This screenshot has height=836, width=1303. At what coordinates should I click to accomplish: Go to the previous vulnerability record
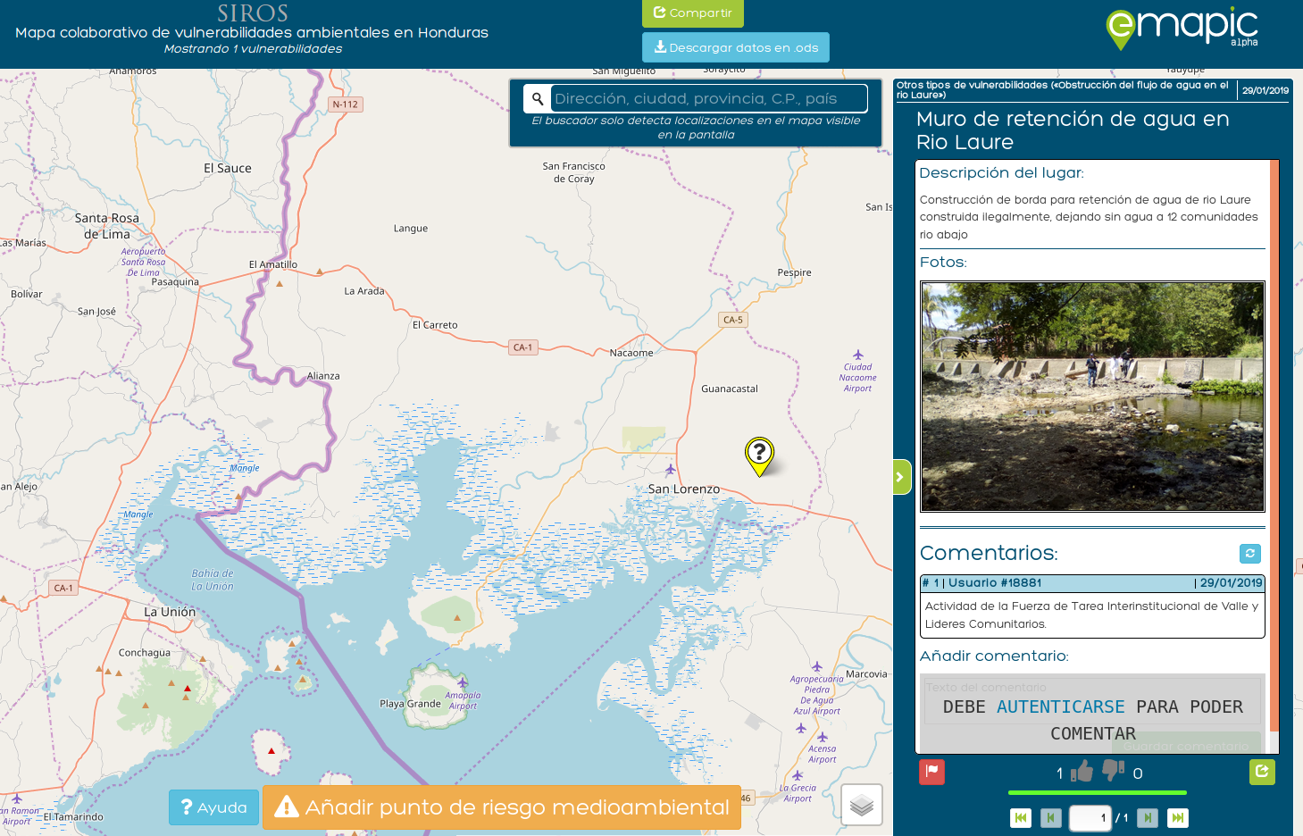[1051, 817]
